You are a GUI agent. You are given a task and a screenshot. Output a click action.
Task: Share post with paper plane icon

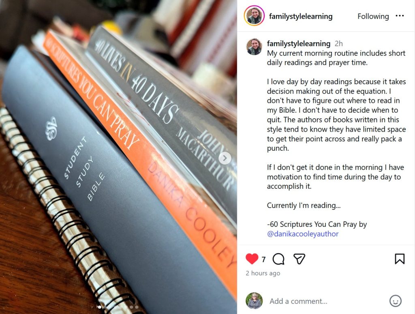click(299, 259)
